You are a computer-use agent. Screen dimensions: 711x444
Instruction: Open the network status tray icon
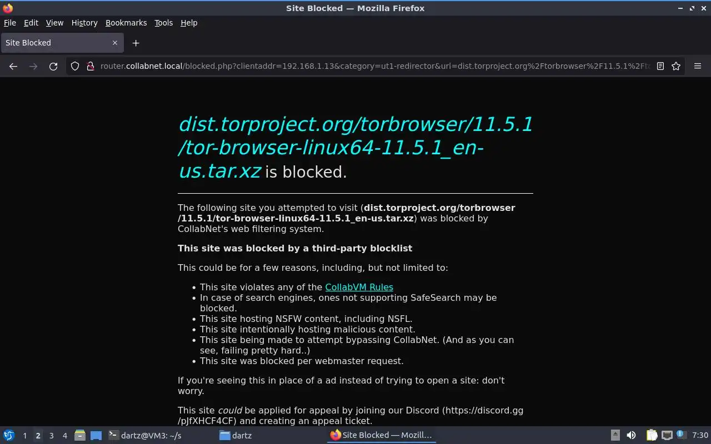click(x=667, y=436)
